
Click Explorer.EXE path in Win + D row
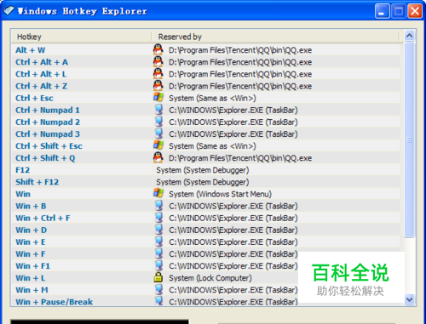tap(233, 230)
